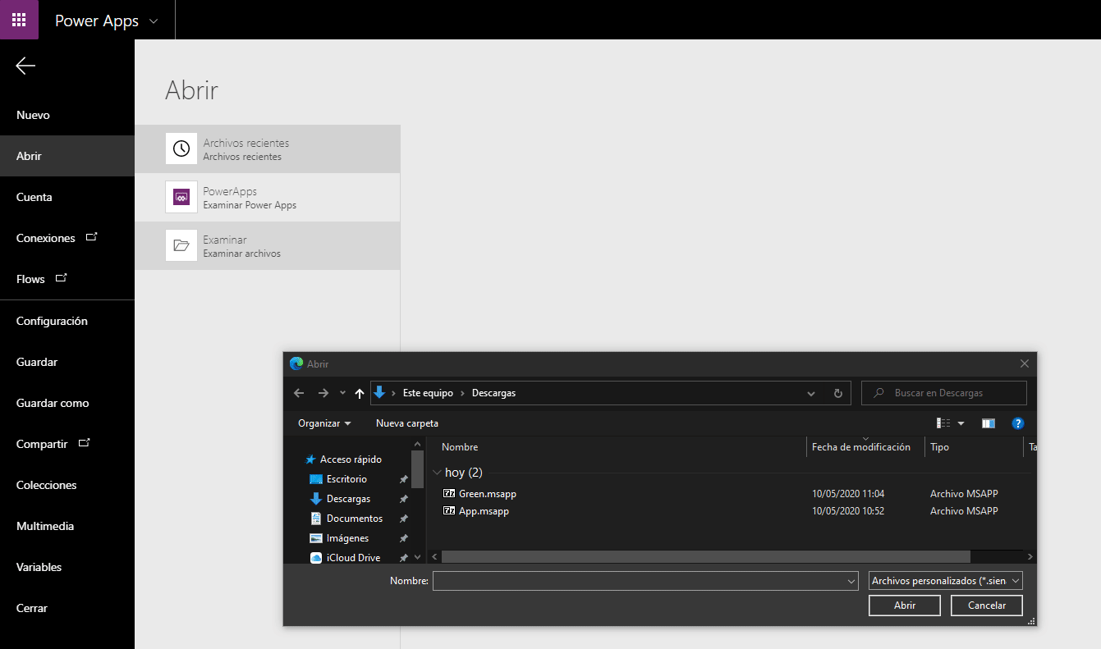1101x649 pixels.
Task: Select Escritorio in the navigation tree
Action: (346, 479)
